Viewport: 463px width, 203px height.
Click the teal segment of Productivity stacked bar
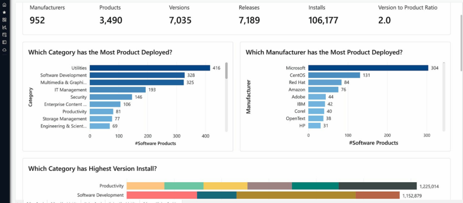[x=316, y=186]
